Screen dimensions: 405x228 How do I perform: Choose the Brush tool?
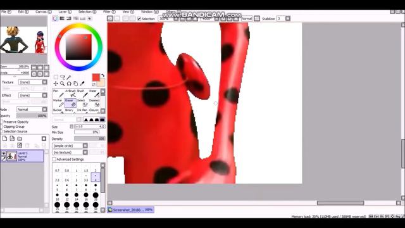pyautogui.click(x=82, y=94)
